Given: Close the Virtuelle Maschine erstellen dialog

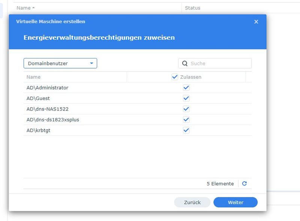Looking at the screenshot, I should (256, 22).
